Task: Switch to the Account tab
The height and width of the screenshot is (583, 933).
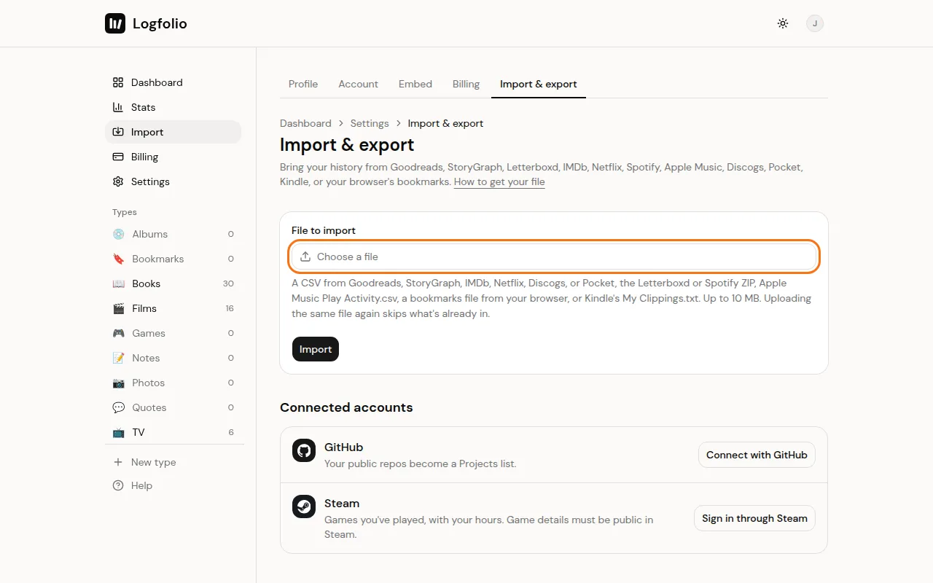Action: tap(358, 84)
